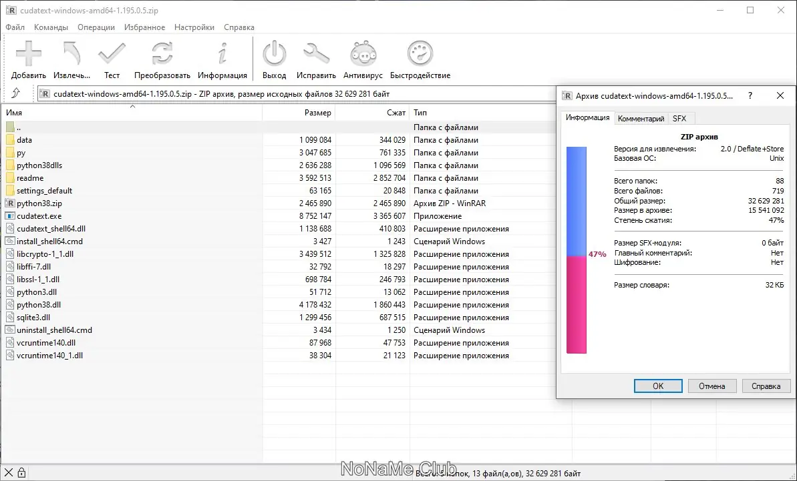Sort files by the Размер column header
797x481 pixels.
pyautogui.click(x=317, y=113)
